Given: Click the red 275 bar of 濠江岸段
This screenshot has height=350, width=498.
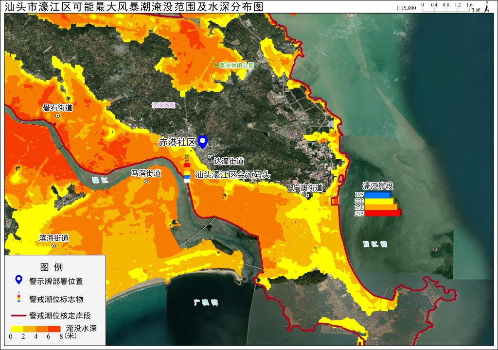Looking at the screenshot, I should click(x=383, y=213).
